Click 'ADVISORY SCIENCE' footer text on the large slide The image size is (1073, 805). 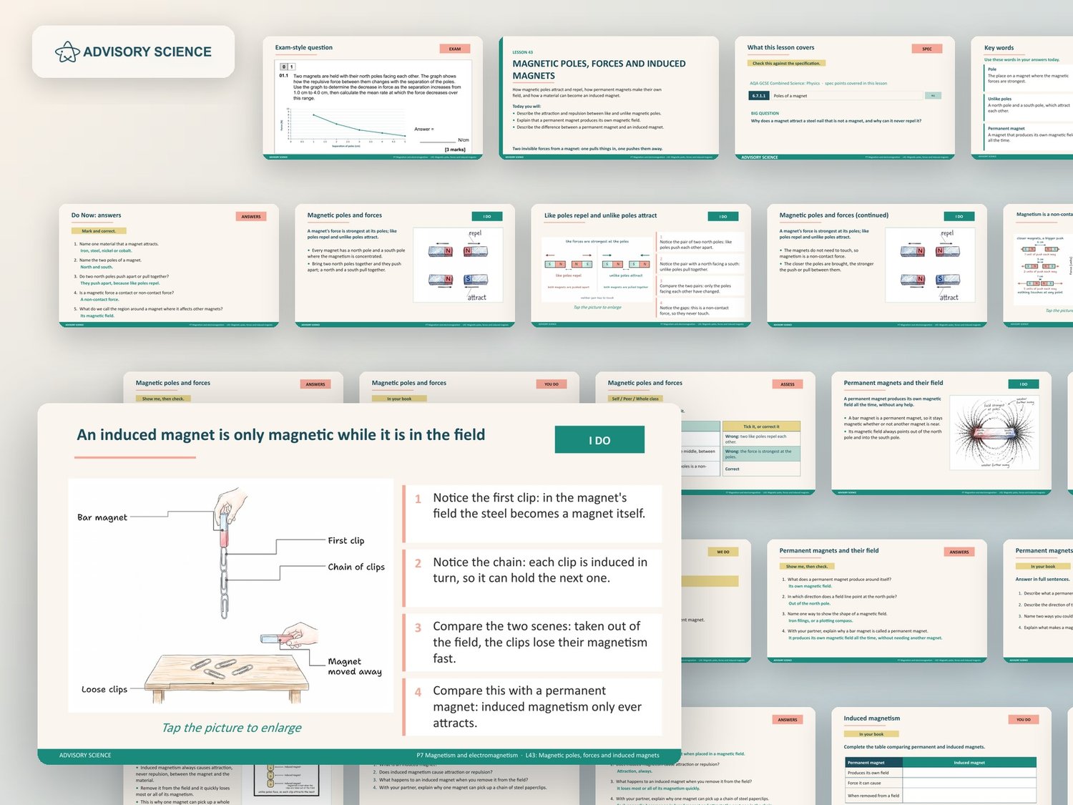85,756
